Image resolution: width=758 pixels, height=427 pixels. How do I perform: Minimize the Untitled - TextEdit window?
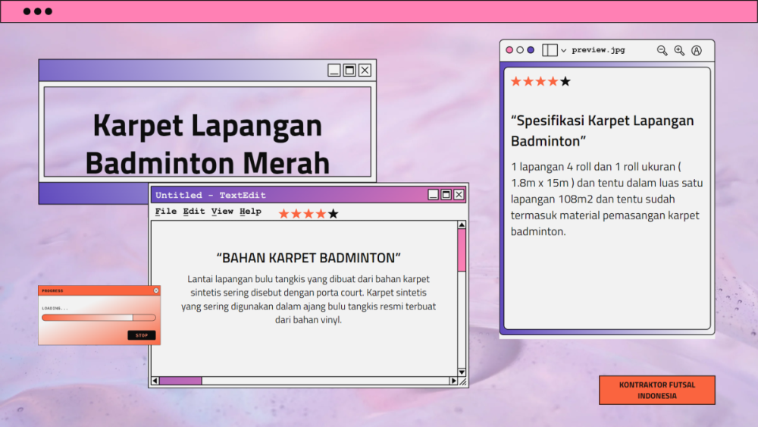433,194
